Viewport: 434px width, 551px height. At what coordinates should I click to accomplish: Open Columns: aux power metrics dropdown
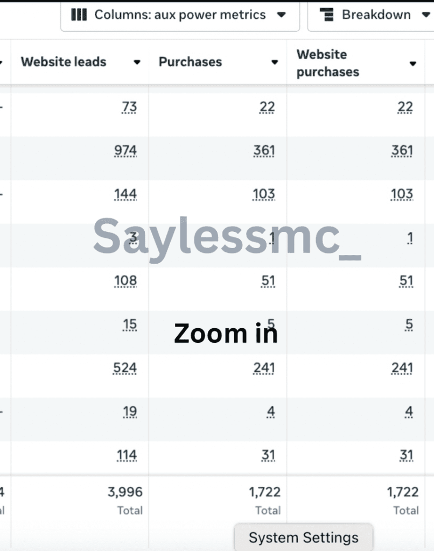pyautogui.click(x=180, y=16)
